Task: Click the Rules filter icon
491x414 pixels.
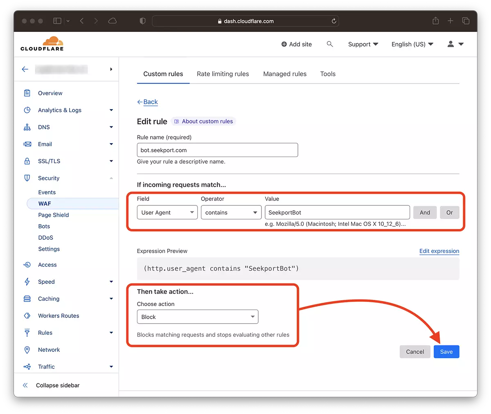Action: click(27, 333)
